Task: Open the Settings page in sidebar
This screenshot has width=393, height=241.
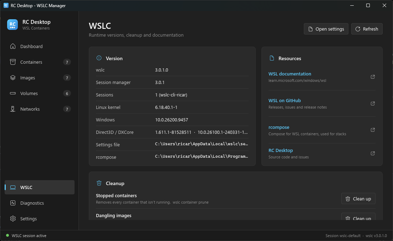Action: [40, 219]
